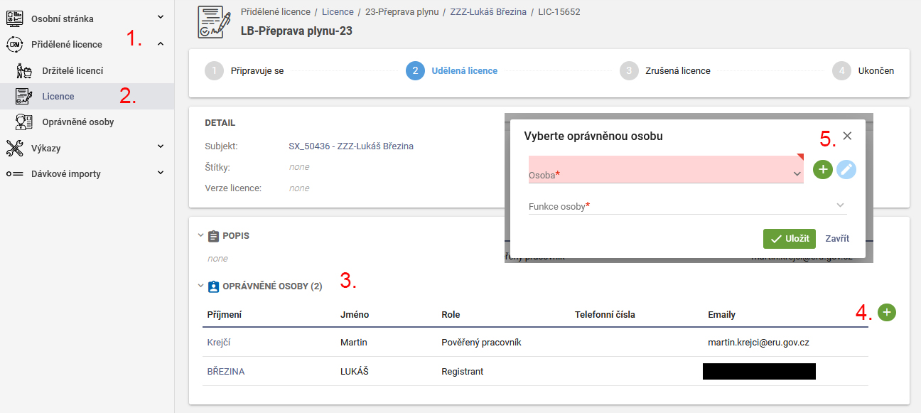The height and width of the screenshot is (413, 921).
Task: Click the Držitelé licencí sidebar icon
Action: [23, 70]
